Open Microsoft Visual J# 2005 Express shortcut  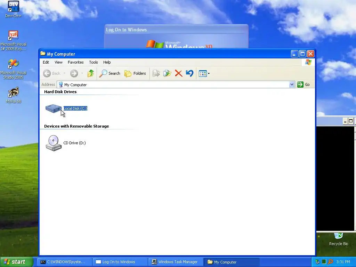click(13, 40)
